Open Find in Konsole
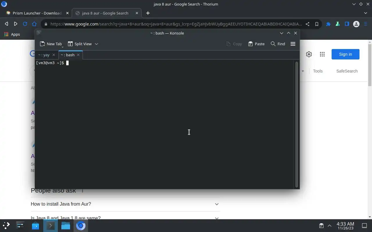The image size is (372, 232). click(x=278, y=44)
